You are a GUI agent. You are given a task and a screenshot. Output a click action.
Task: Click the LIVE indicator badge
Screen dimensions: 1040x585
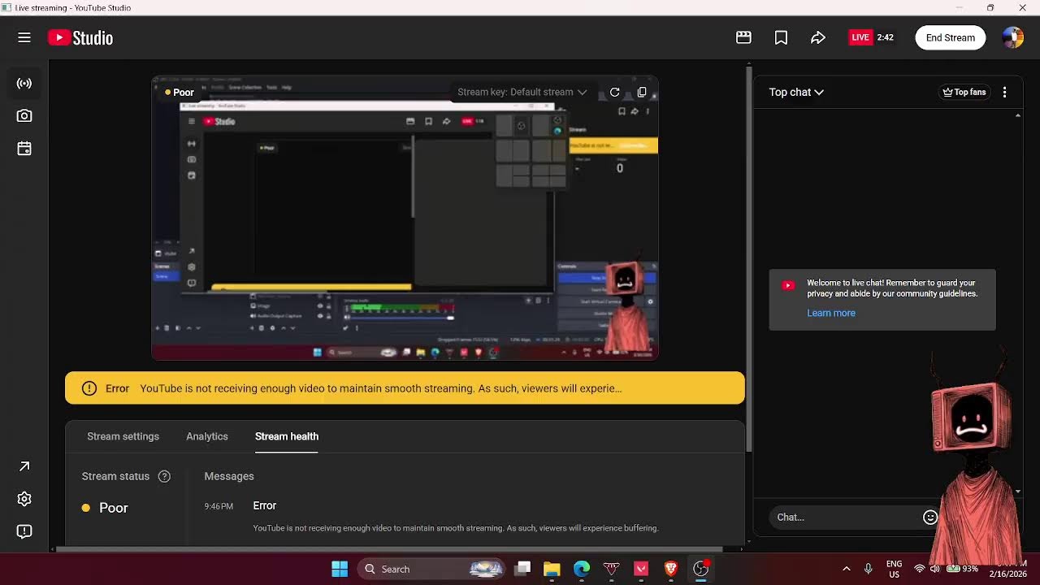[x=860, y=37]
